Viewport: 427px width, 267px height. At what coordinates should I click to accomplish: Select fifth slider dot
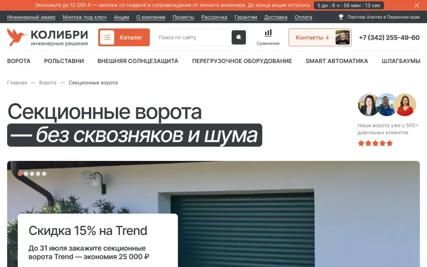pos(44,174)
